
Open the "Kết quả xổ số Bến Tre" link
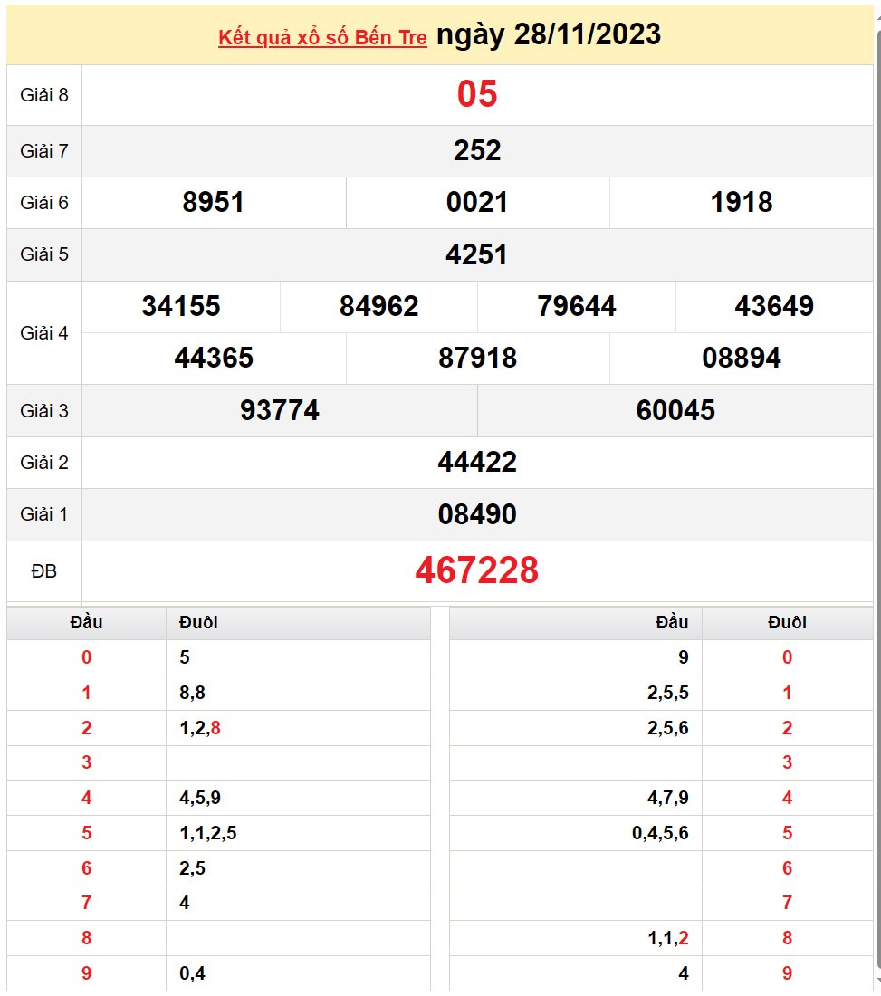[x=321, y=36]
